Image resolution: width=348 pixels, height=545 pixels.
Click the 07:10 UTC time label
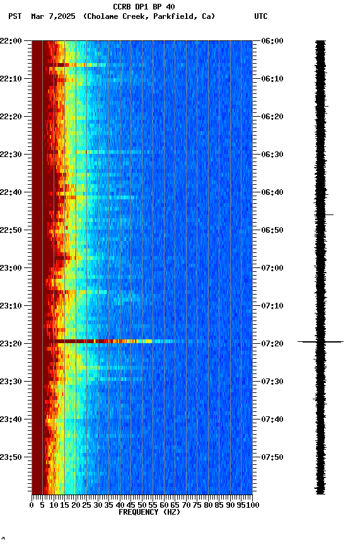click(x=272, y=306)
